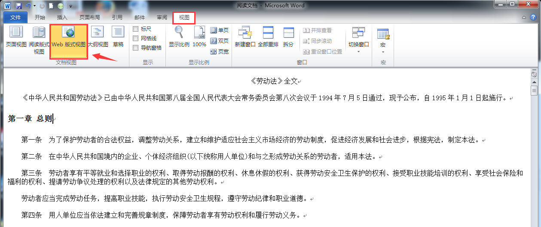Minimize the ribbon with the caret button
The image size is (541, 227).
524,18
